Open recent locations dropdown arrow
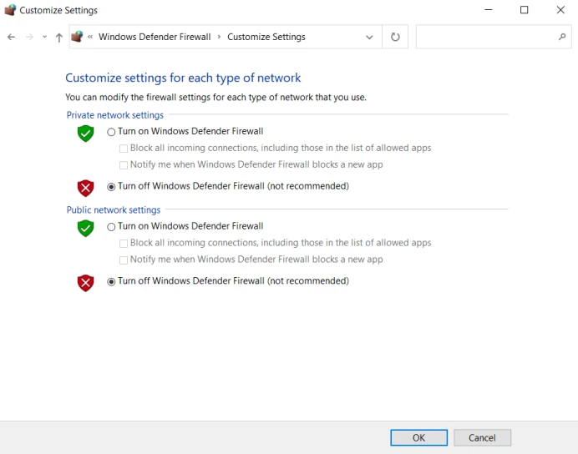This screenshot has height=454, width=578. (x=44, y=37)
